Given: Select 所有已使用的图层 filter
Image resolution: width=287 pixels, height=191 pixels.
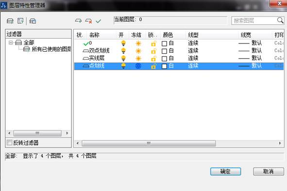Looking at the screenshot, I should pos(51,49).
